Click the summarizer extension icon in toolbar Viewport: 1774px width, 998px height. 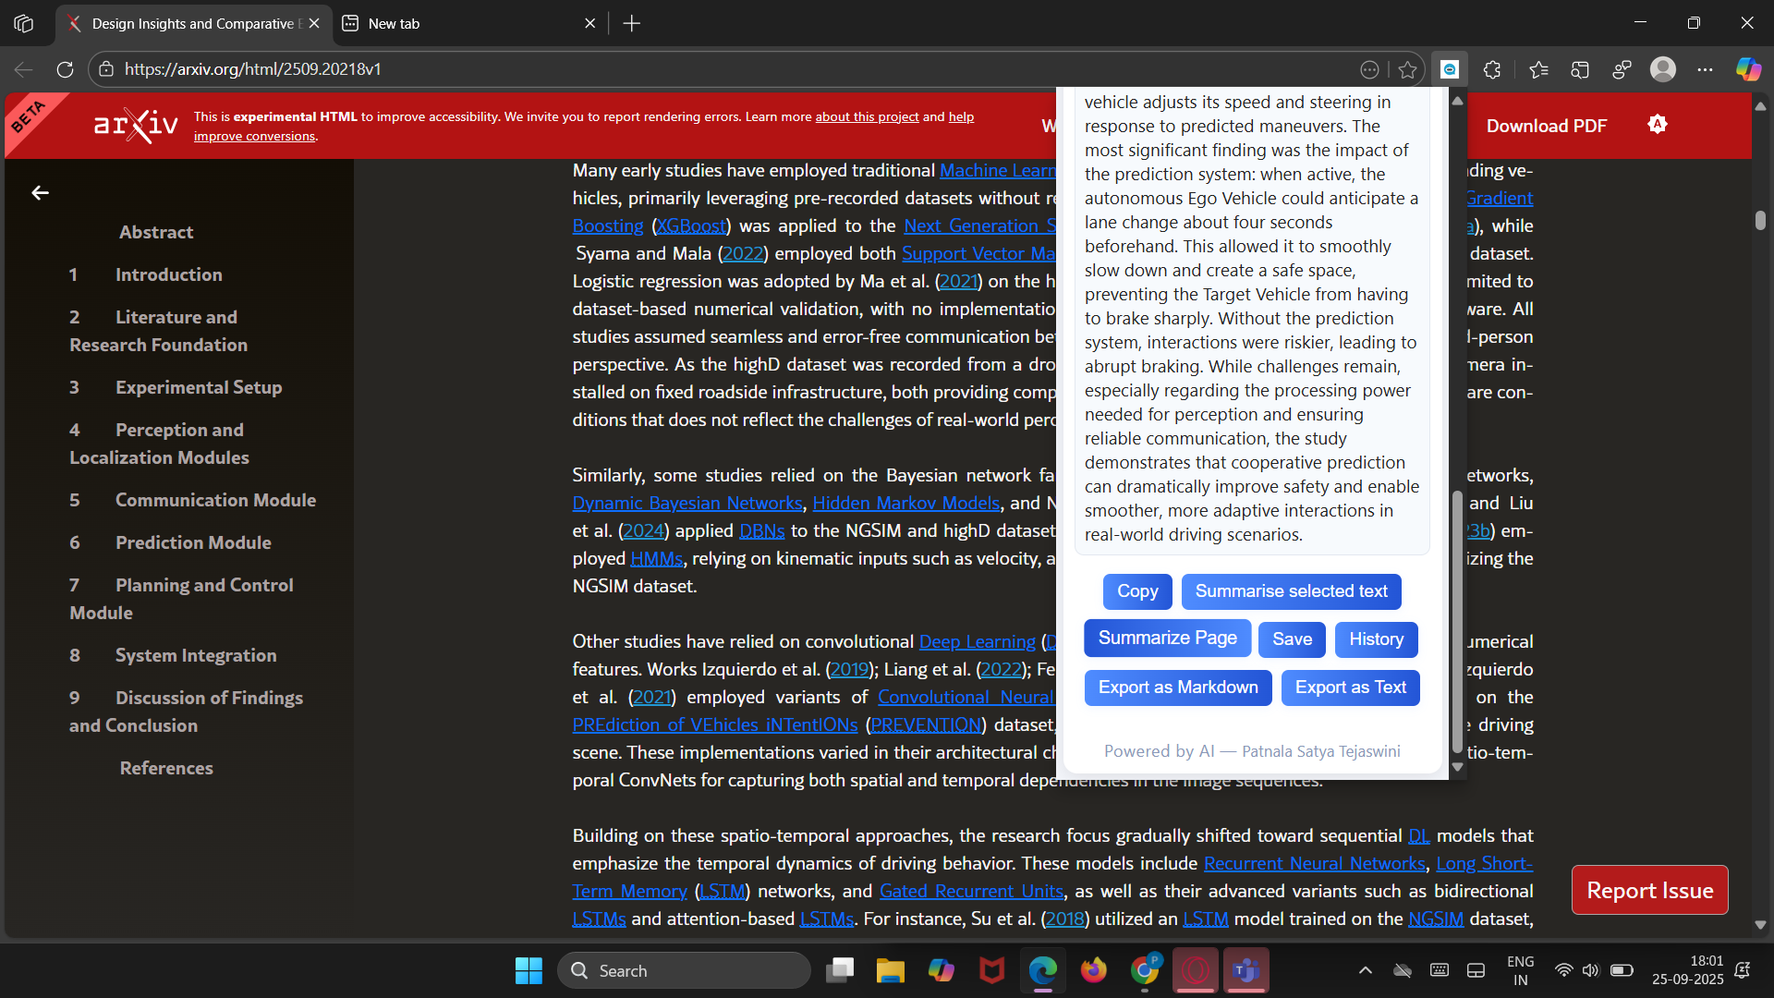[1450, 69]
